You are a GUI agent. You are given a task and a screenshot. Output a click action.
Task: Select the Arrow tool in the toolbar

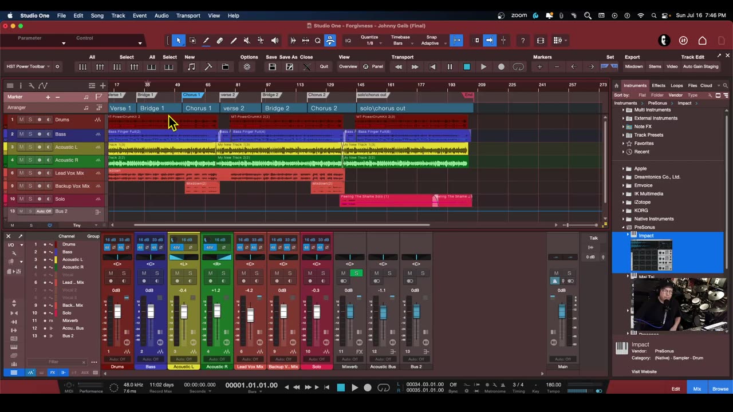tap(179, 41)
